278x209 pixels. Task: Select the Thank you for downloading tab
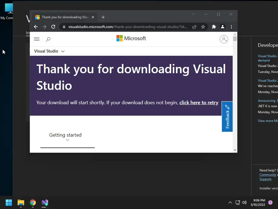click(x=65, y=17)
